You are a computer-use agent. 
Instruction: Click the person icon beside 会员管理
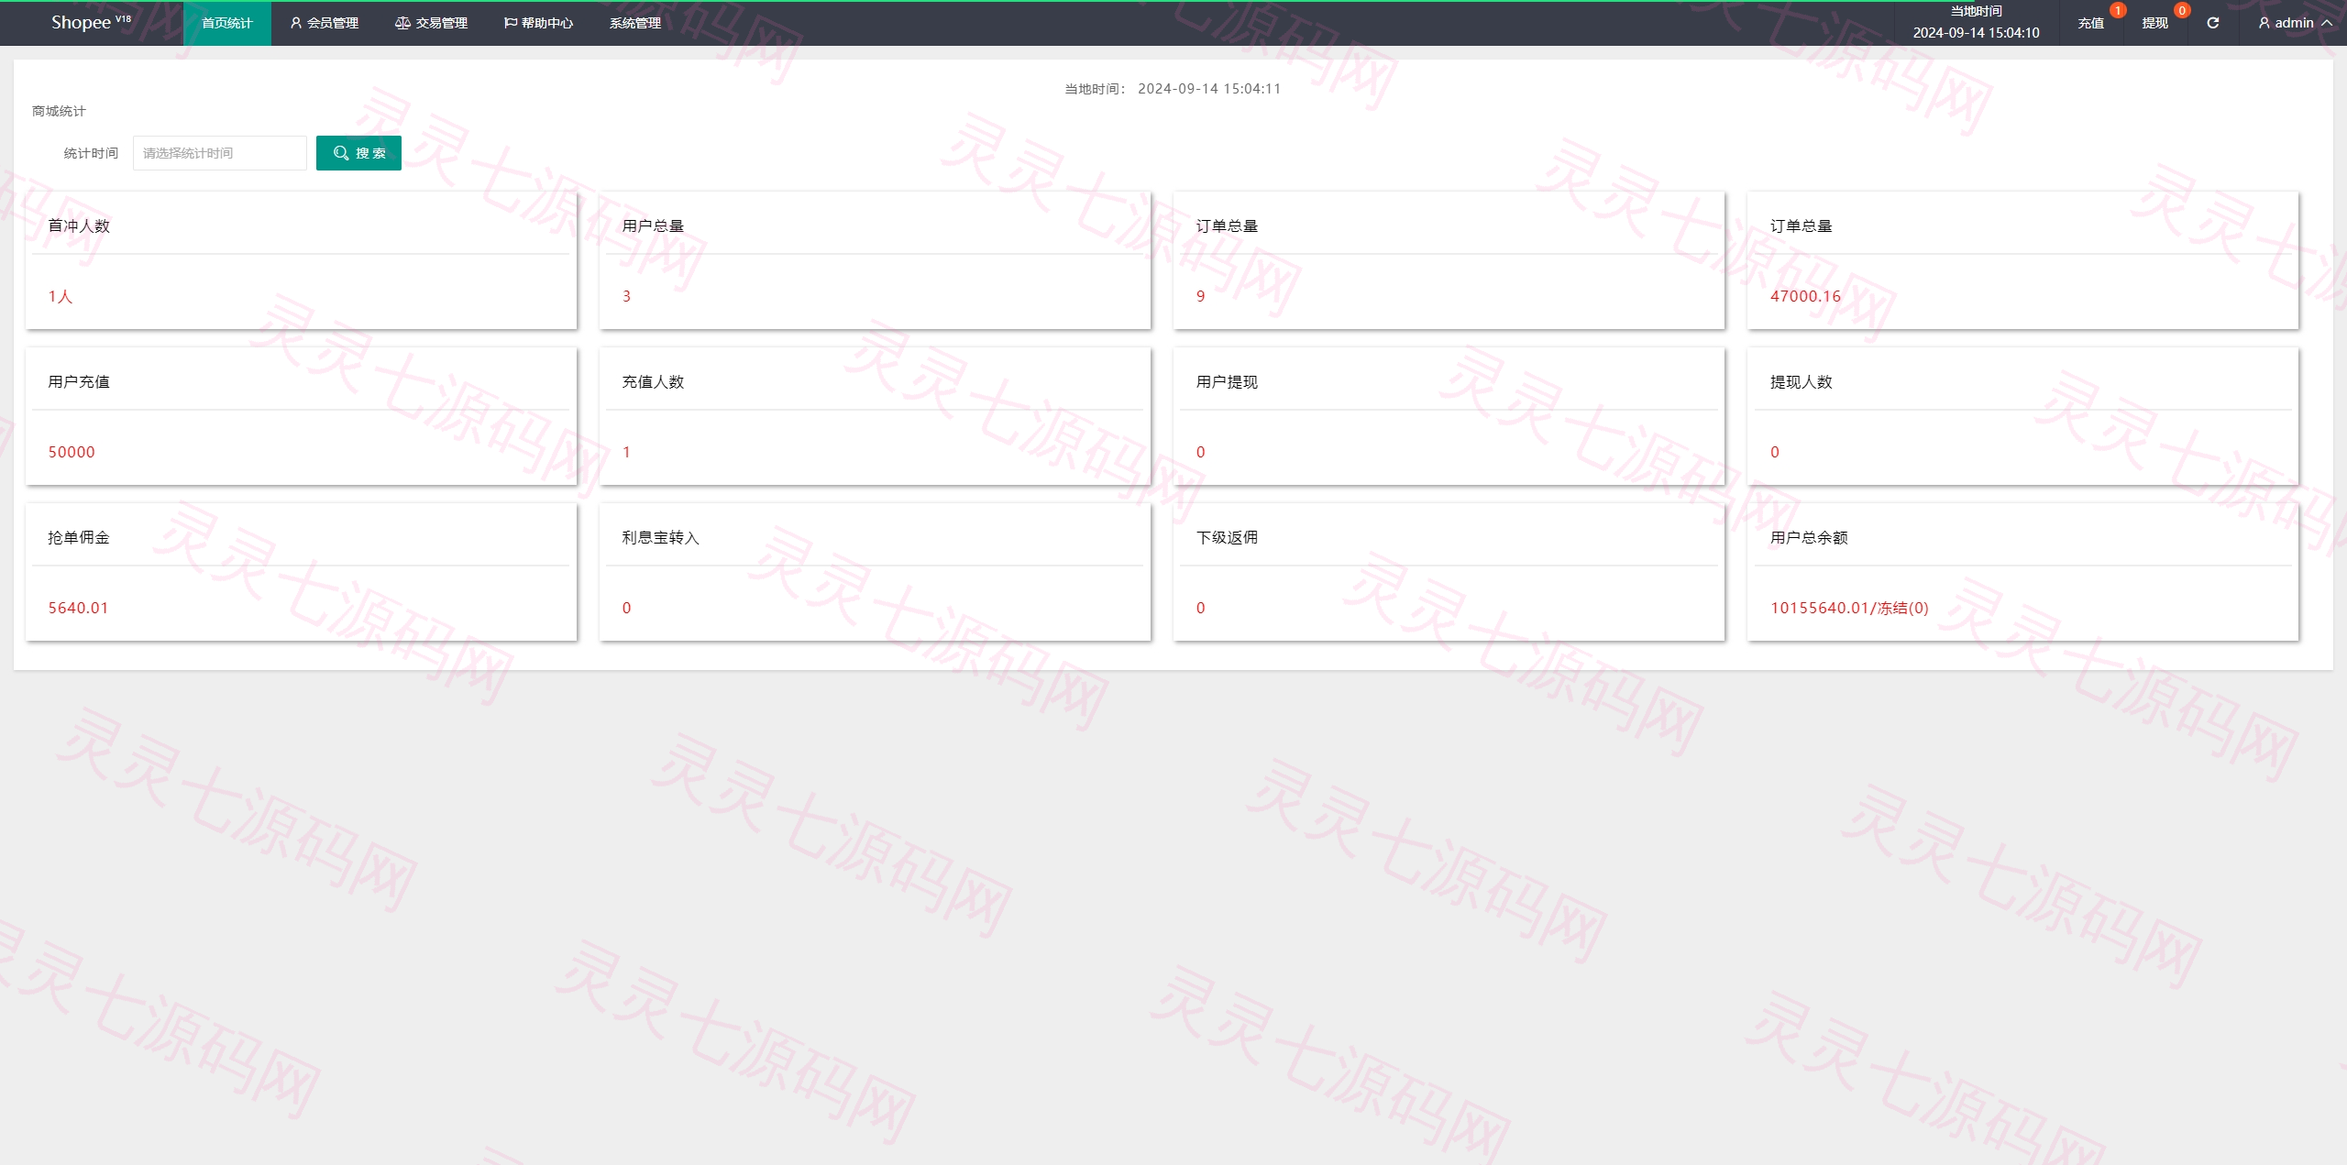click(296, 23)
